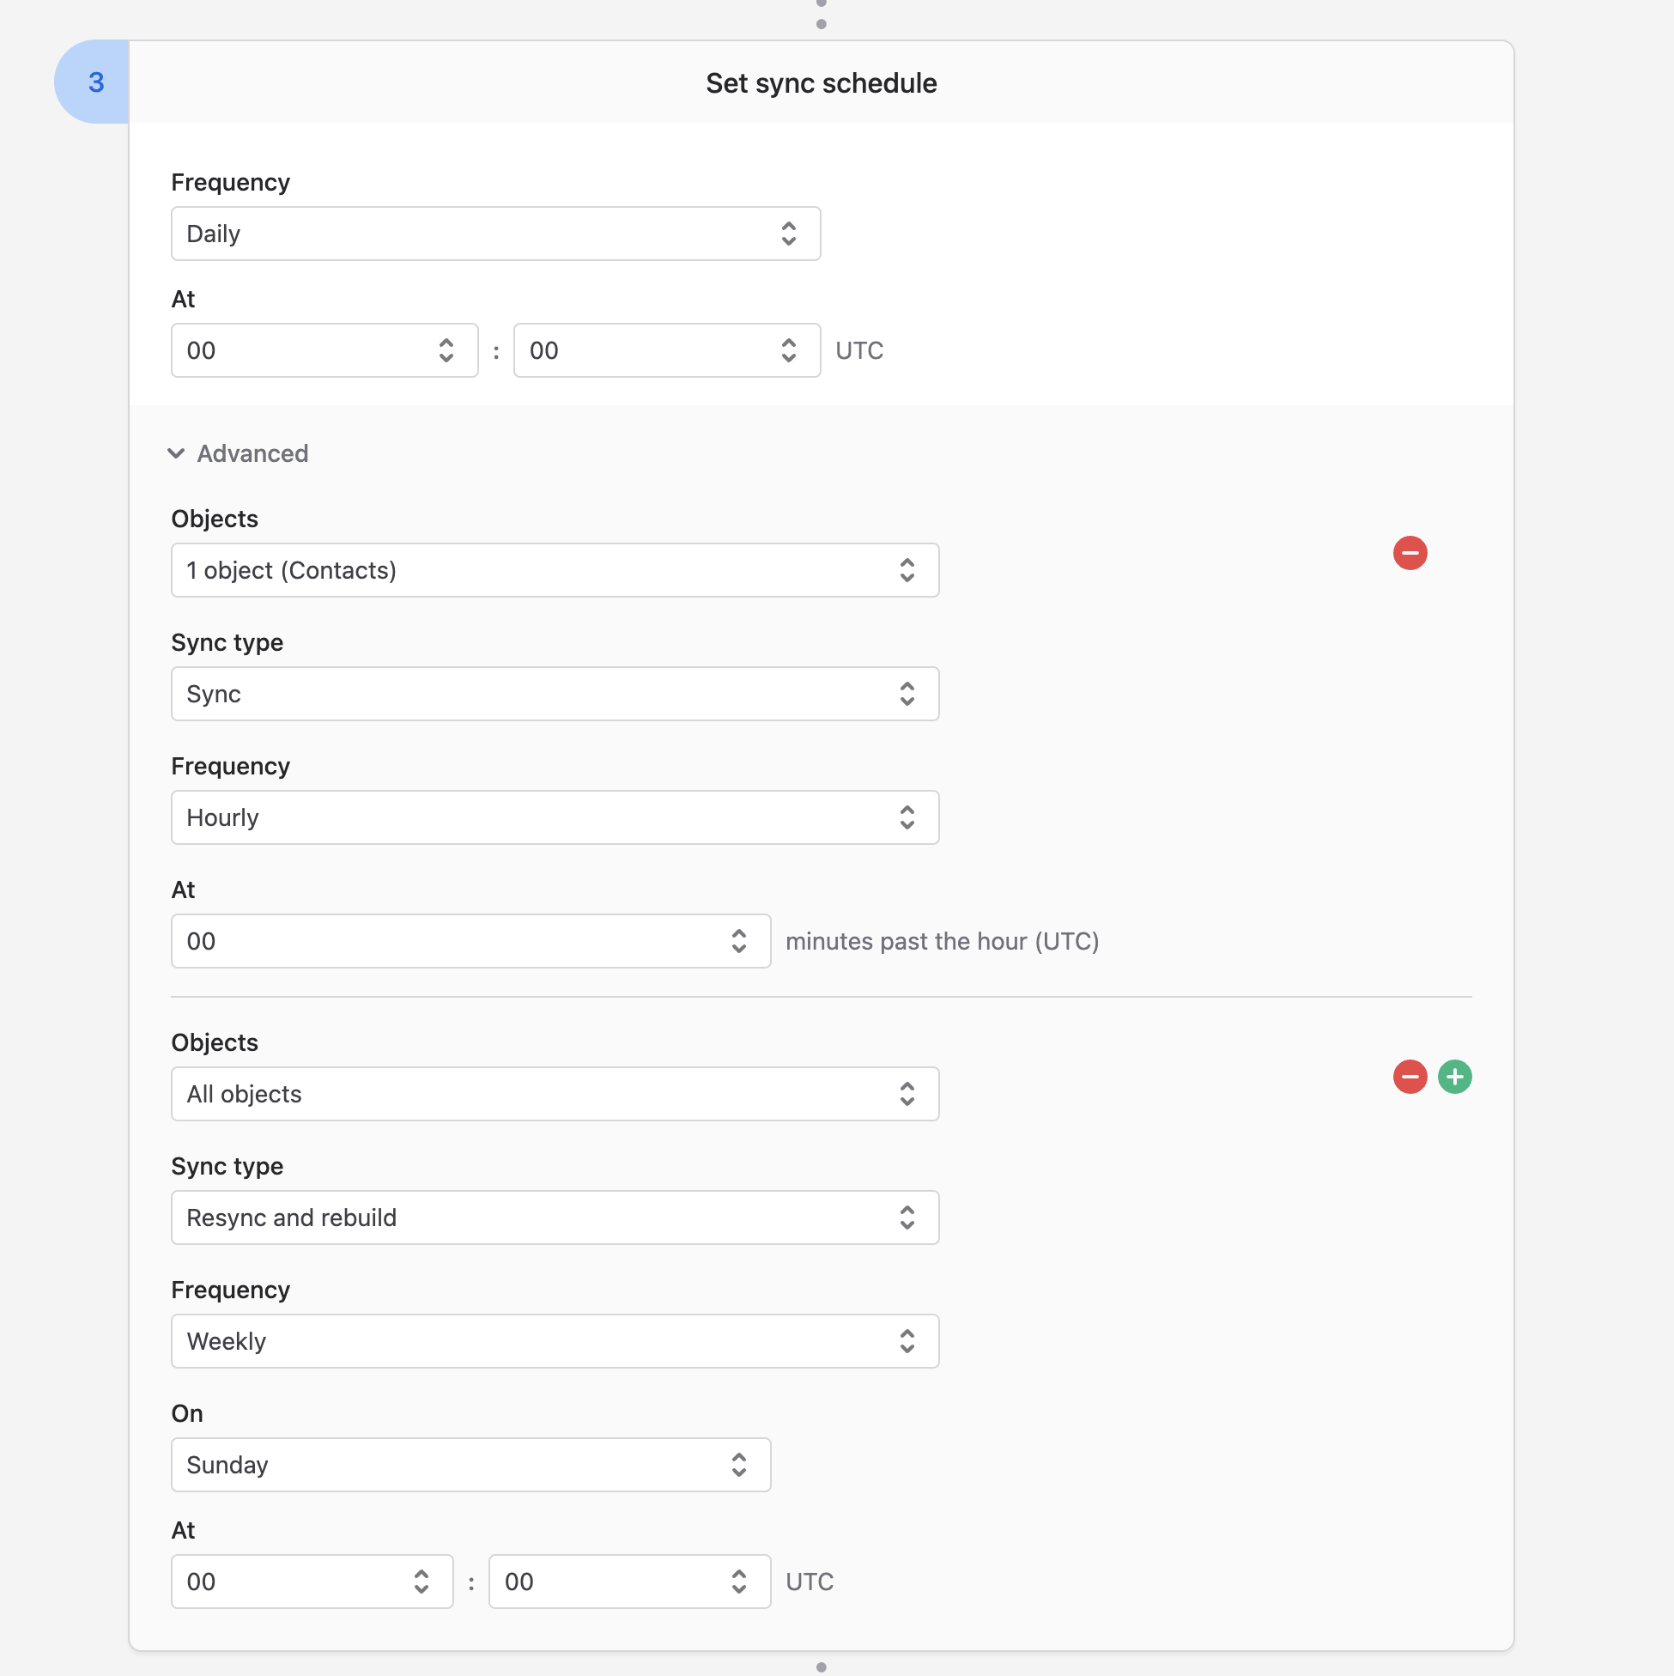Screen dimensions: 1674x1676
Task: Open the weekly schedule hour selector
Action: [x=312, y=1582]
